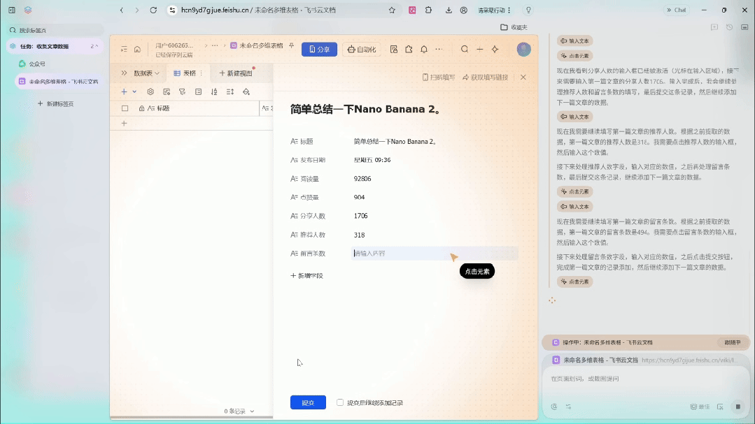This screenshot has width=755, height=424.
Task: Select the filter icon in the table toolbar
Action: click(x=183, y=92)
